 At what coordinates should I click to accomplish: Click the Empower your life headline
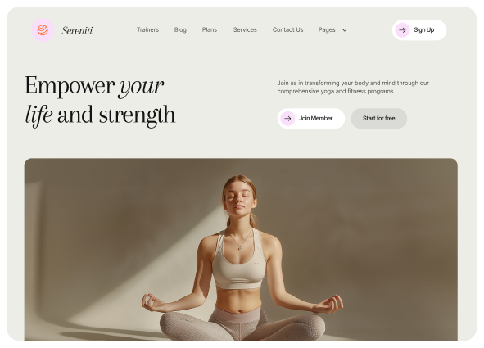[100, 100]
